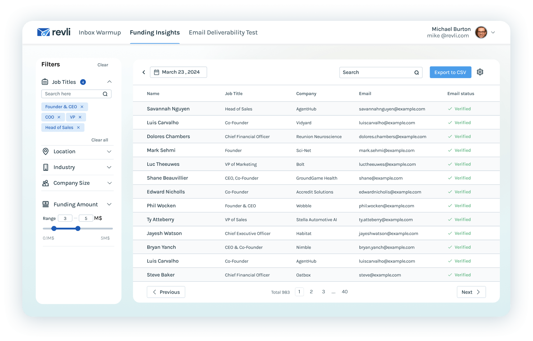Click the left handle of funding slider
533x341 pixels.
54,228
